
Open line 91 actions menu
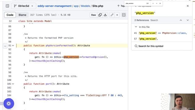[5, 46]
